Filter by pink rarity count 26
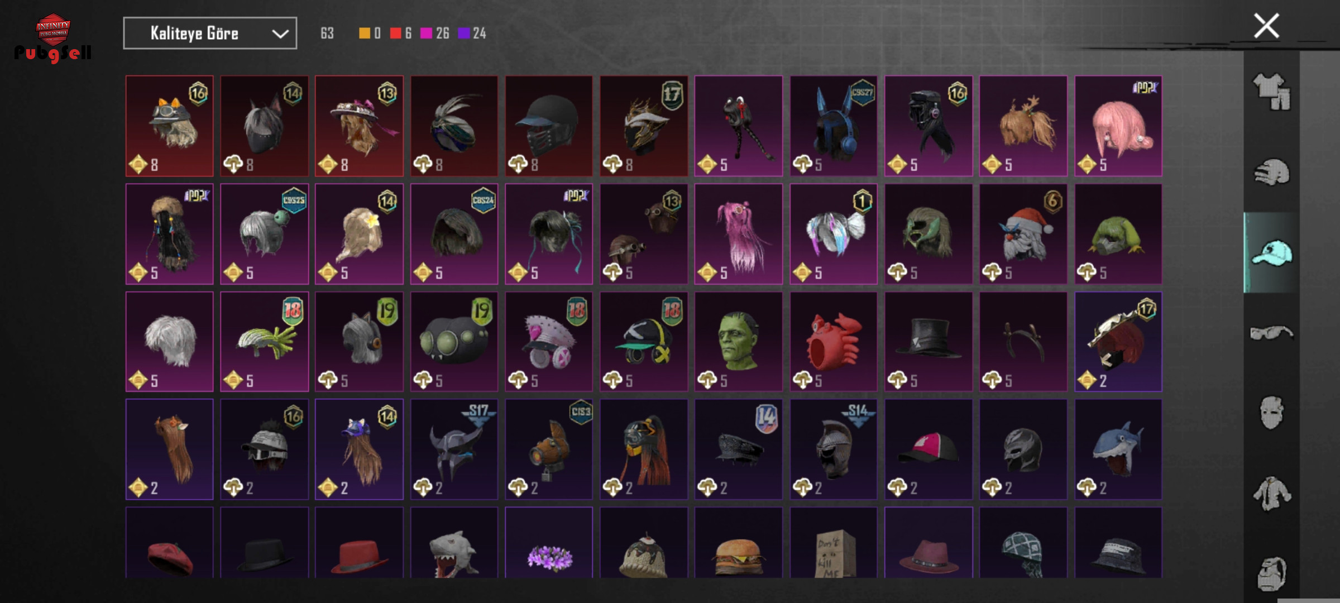Screen dimensions: 1340x603 (x=435, y=33)
